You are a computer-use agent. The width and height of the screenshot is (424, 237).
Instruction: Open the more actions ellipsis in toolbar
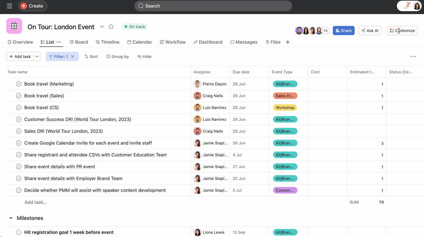pos(413,56)
